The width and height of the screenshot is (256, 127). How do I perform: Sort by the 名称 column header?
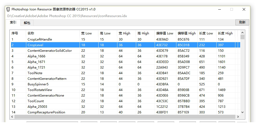[x=53, y=33]
